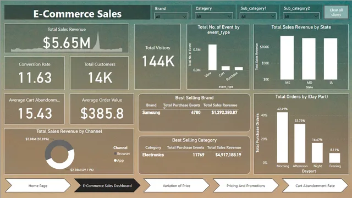Viewport: 352px width, 198px height.
Task: Sort Category table by Total Purchase Events
Action: pyautogui.click(x=185, y=147)
